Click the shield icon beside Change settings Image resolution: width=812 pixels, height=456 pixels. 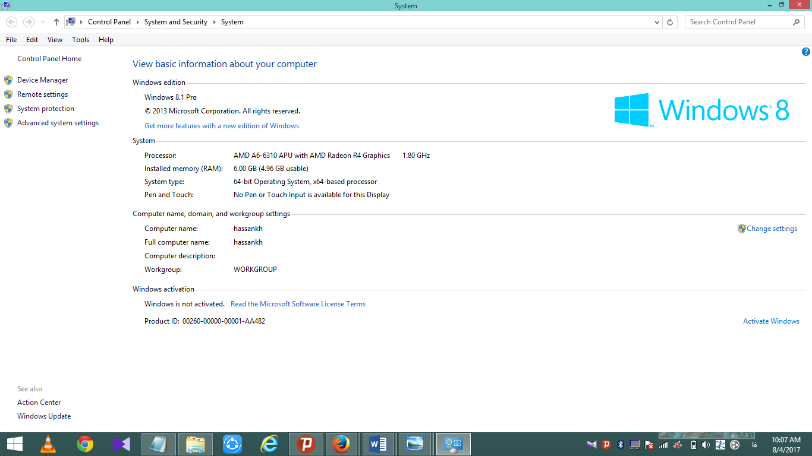(x=741, y=229)
